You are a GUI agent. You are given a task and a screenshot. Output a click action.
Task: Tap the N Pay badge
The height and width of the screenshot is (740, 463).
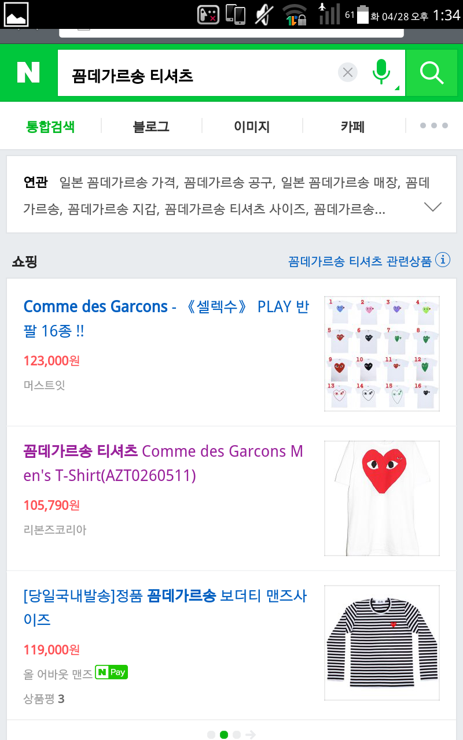[111, 672]
